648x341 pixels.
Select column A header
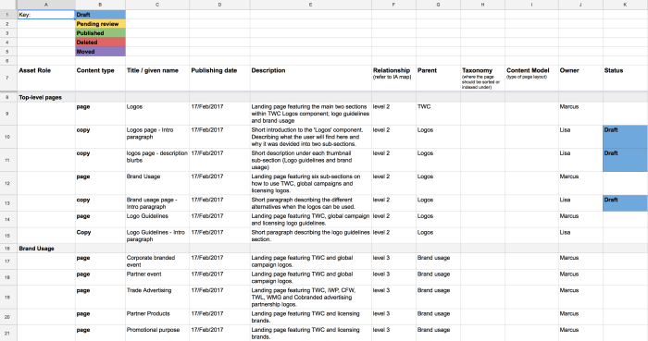pyautogui.click(x=46, y=5)
